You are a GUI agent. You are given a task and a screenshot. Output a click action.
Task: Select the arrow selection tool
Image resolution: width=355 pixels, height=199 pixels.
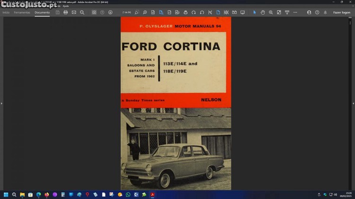254,12
